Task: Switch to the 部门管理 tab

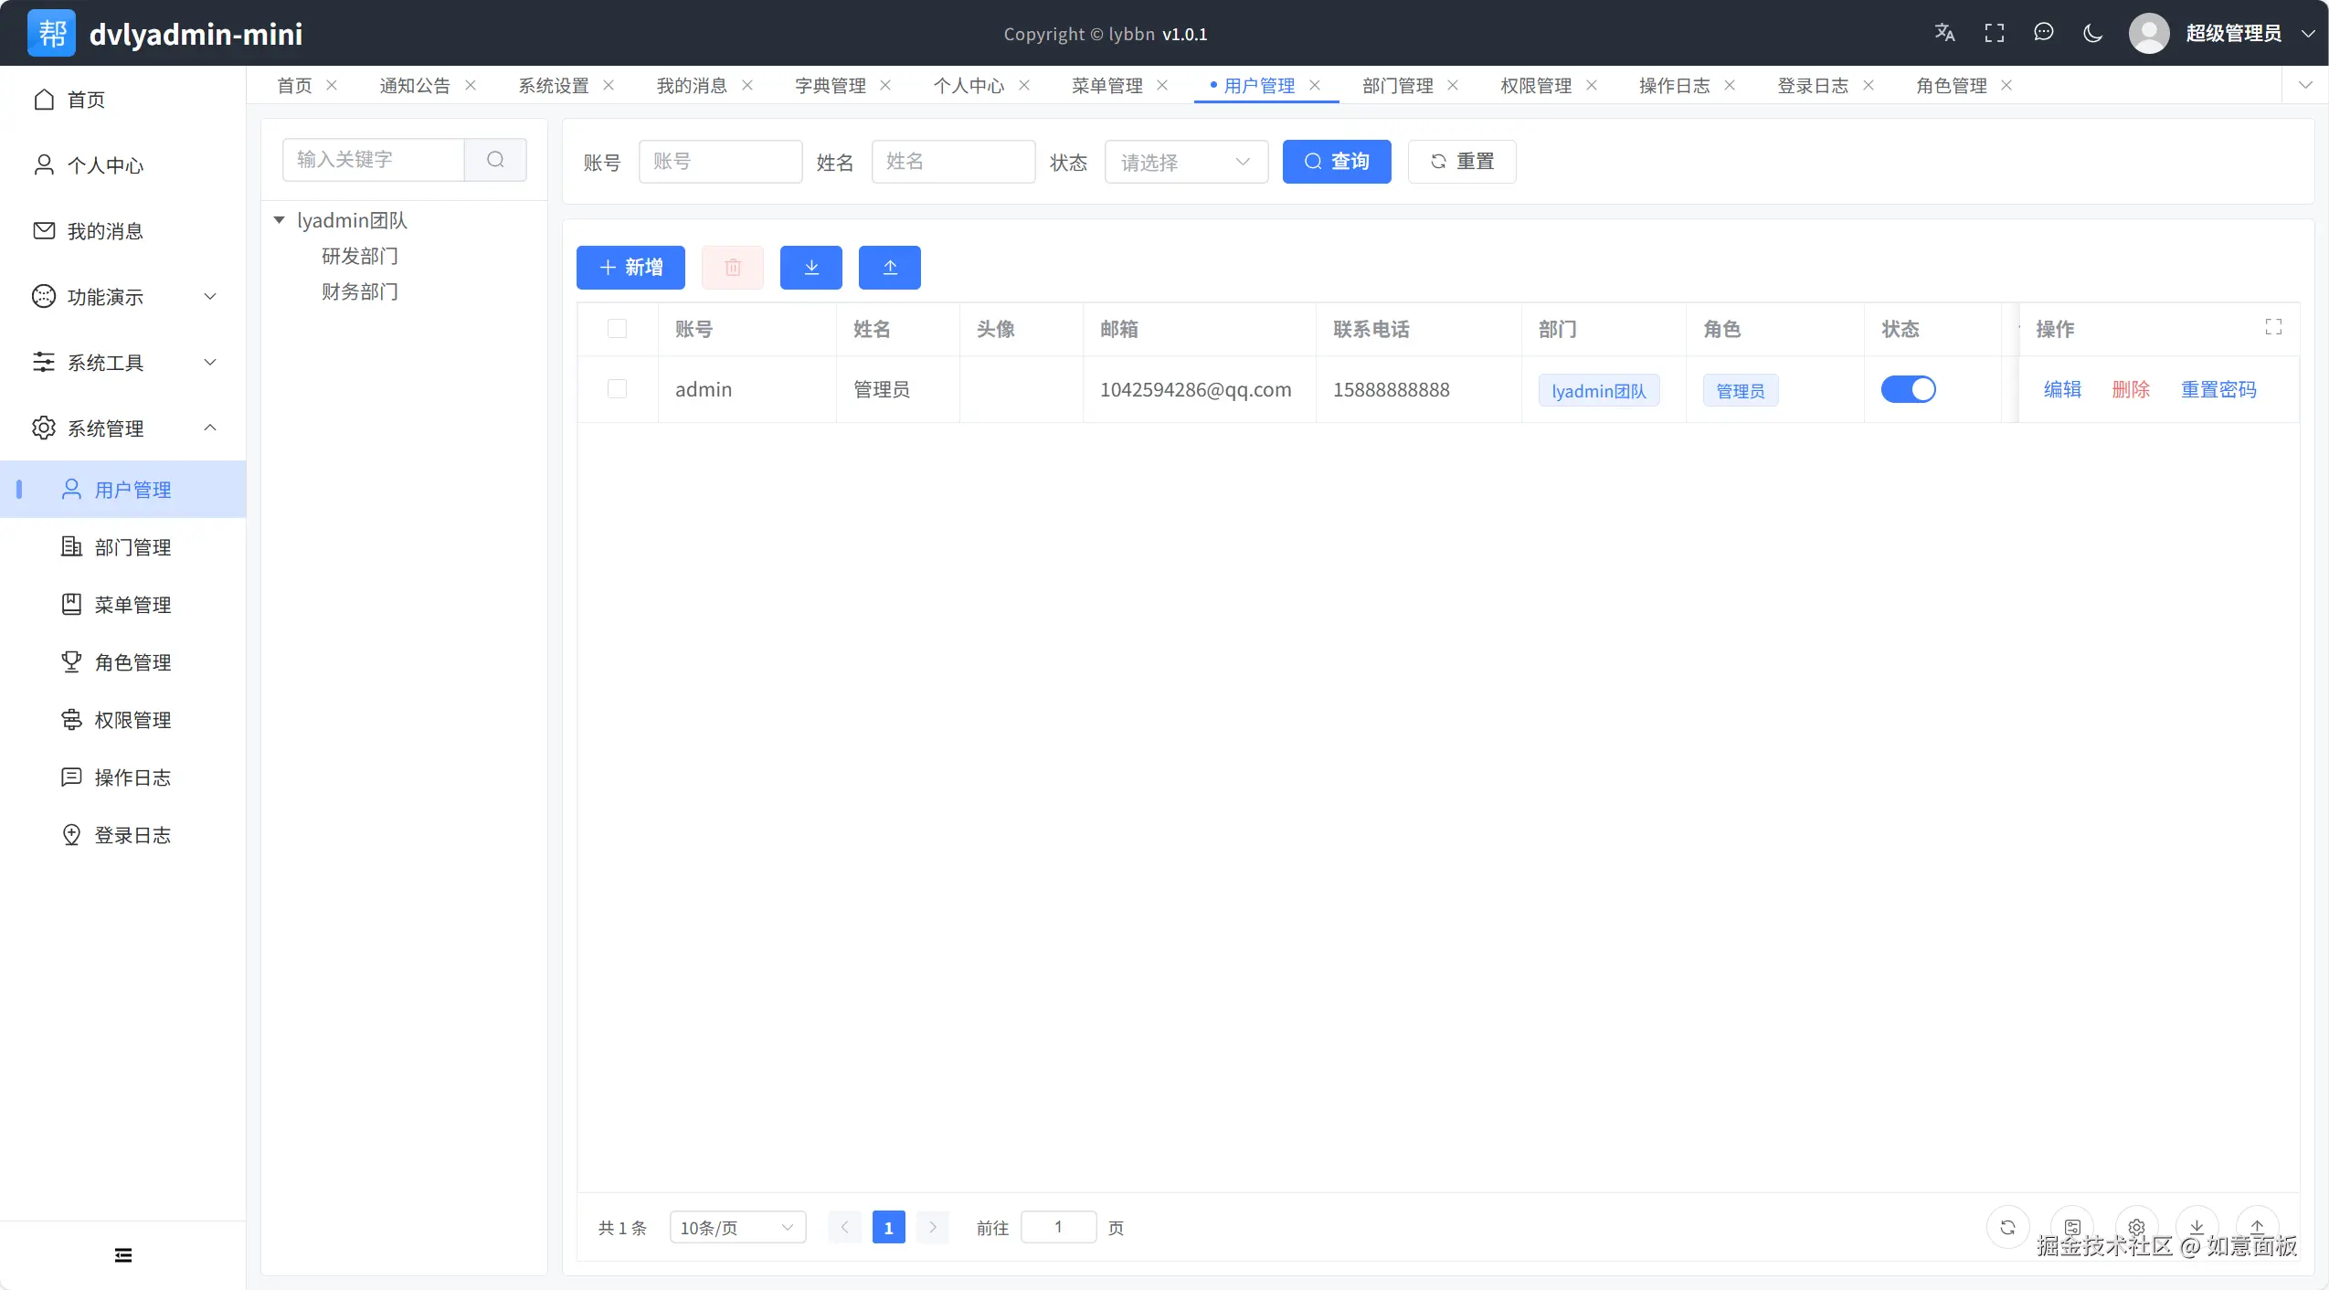Action: [1397, 85]
